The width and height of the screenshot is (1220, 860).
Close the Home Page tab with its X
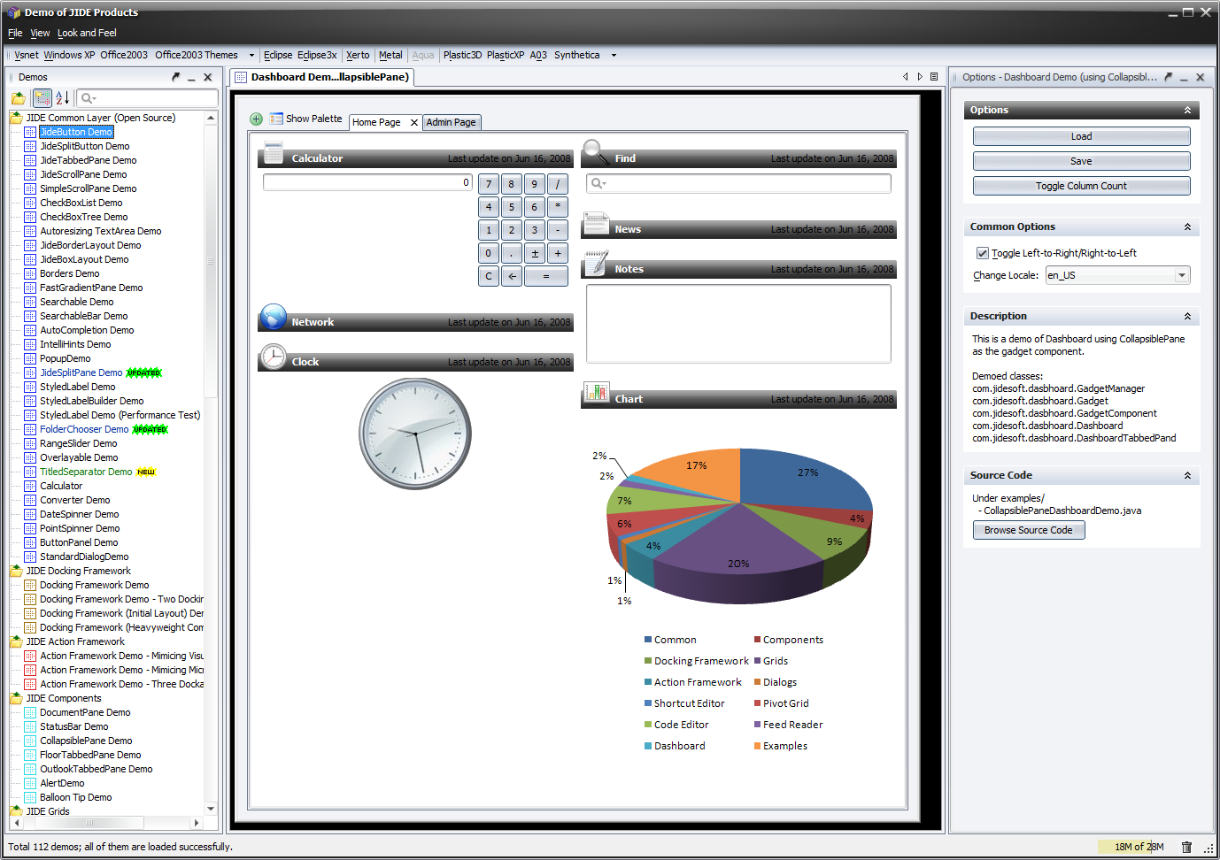click(x=413, y=122)
